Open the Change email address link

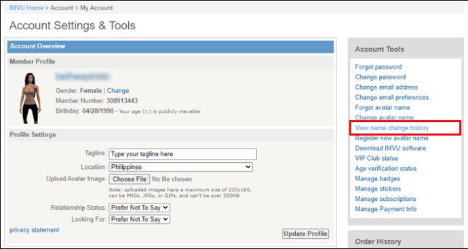[x=386, y=87]
